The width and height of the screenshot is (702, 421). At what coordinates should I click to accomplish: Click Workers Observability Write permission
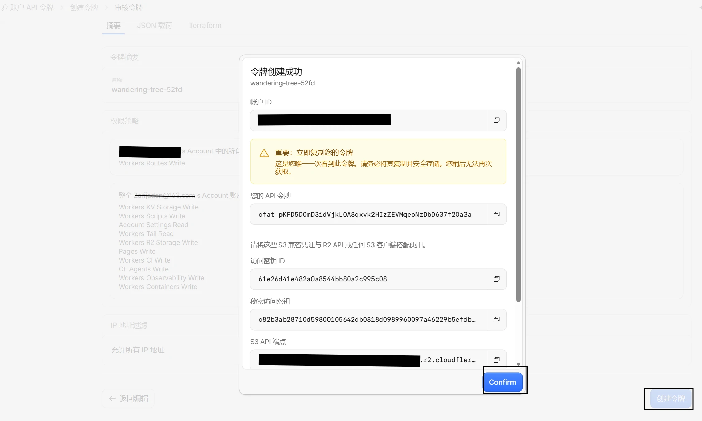(x=162, y=278)
